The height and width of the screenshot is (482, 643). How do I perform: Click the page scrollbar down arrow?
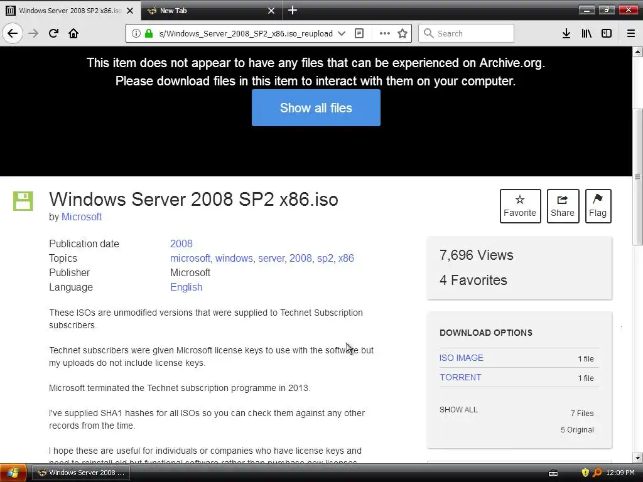point(637,458)
